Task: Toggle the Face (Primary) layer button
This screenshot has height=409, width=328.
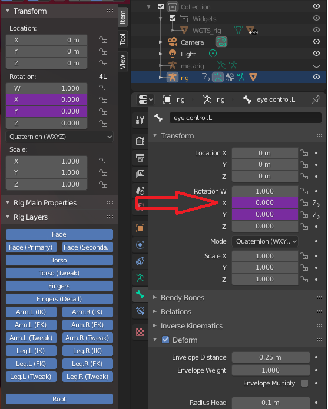Action: click(x=31, y=247)
